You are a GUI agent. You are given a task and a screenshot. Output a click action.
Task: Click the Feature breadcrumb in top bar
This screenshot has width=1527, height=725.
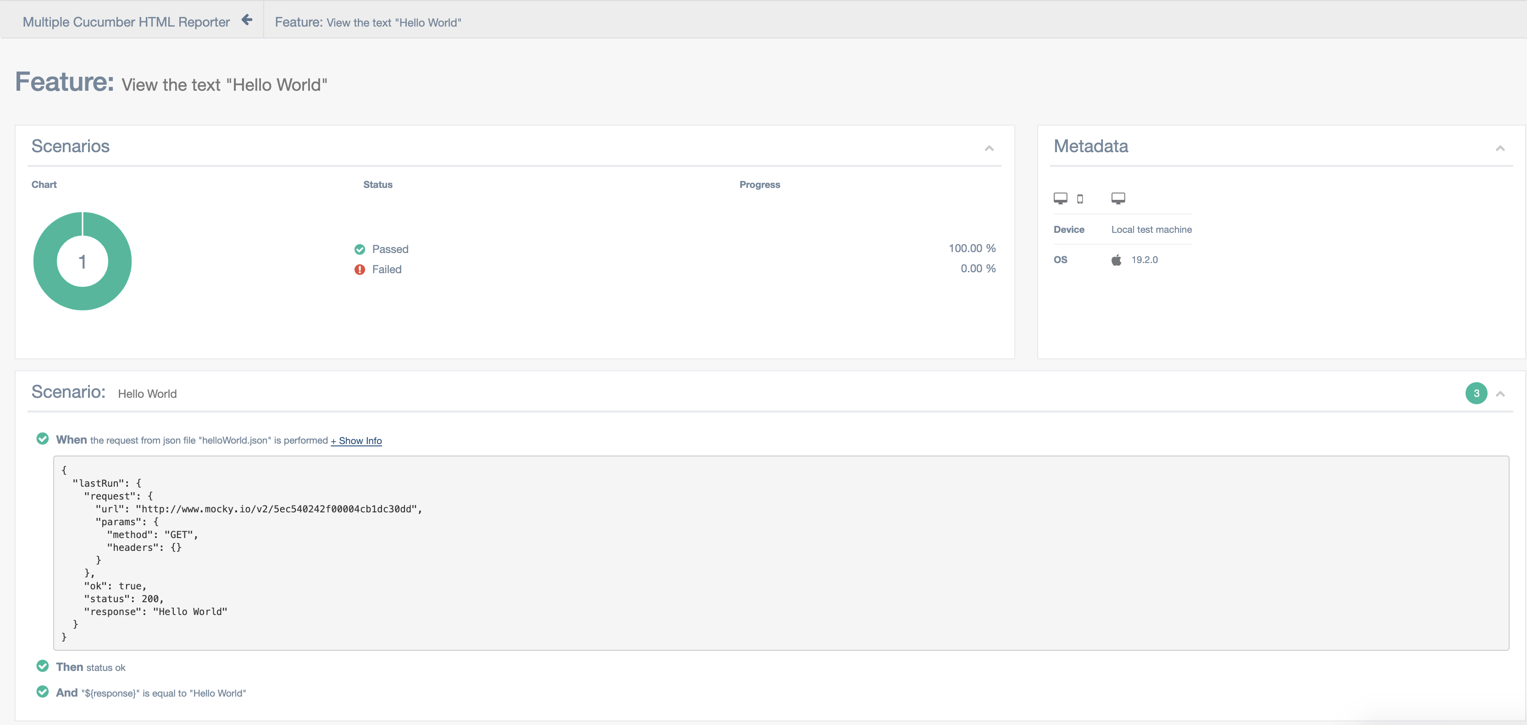(x=367, y=22)
